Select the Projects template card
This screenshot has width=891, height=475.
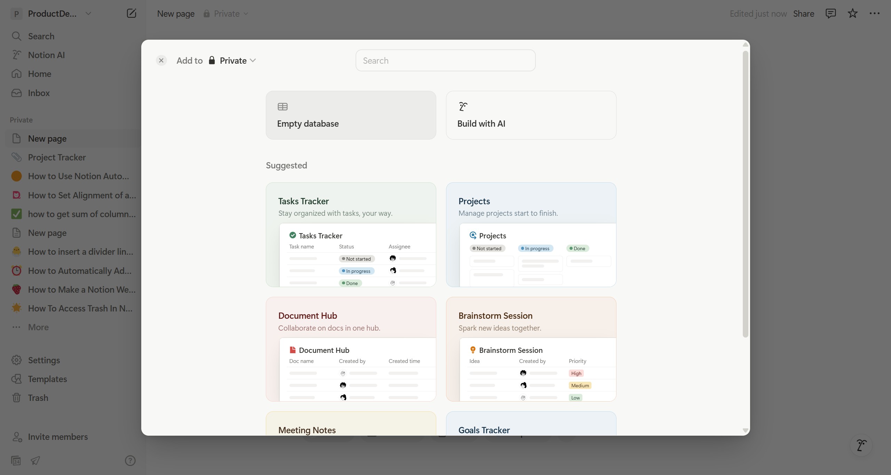(531, 235)
